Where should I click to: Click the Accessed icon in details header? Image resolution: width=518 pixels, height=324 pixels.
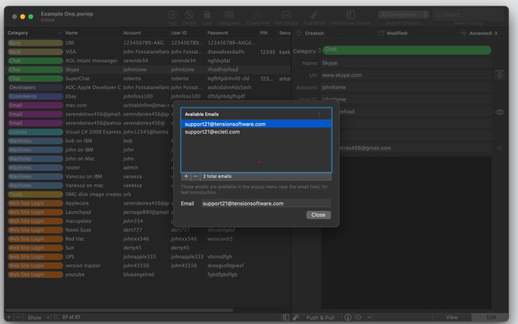click(x=464, y=33)
